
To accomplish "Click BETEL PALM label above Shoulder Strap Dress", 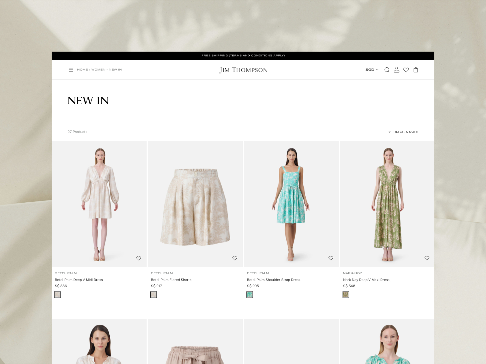I will [258, 273].
